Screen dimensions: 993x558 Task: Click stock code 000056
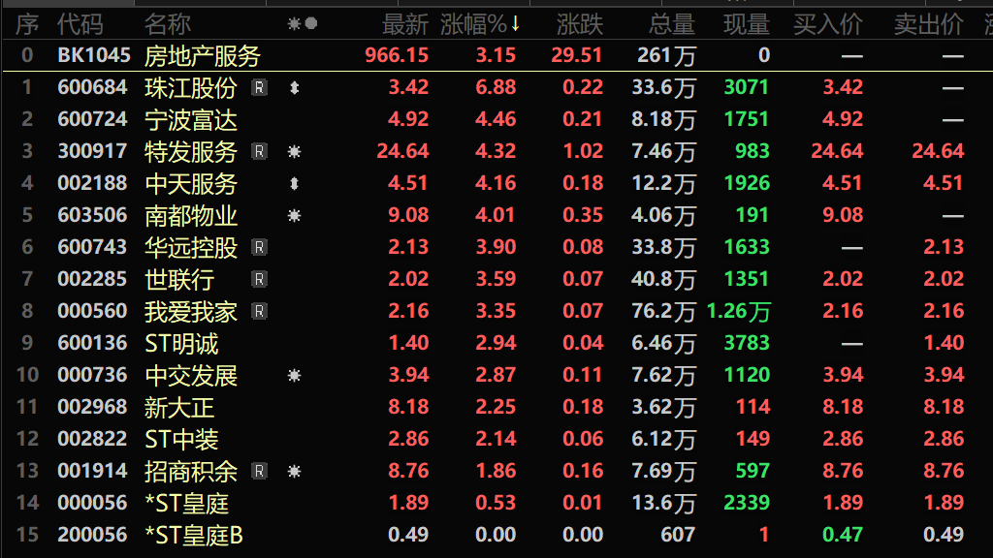point(92,503)
